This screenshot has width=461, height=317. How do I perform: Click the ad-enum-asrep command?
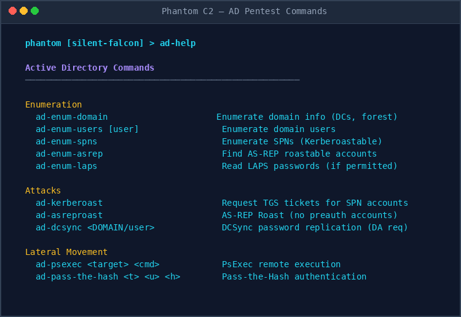tap(69, 154)
